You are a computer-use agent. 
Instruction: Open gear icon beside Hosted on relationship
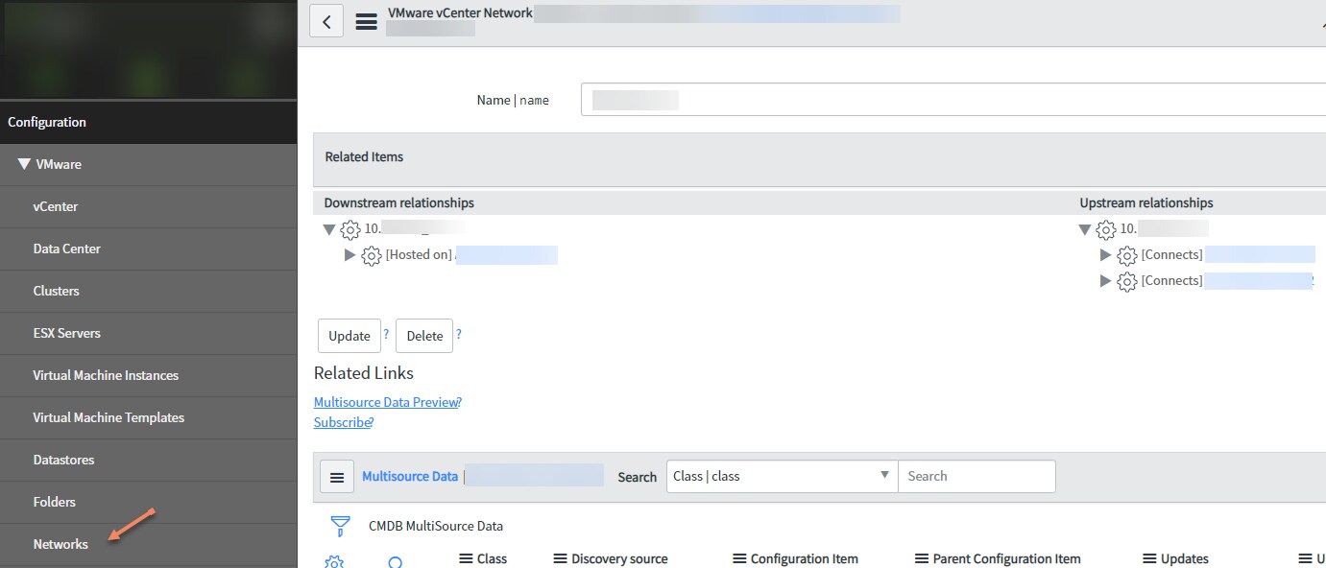pos(372,256)
